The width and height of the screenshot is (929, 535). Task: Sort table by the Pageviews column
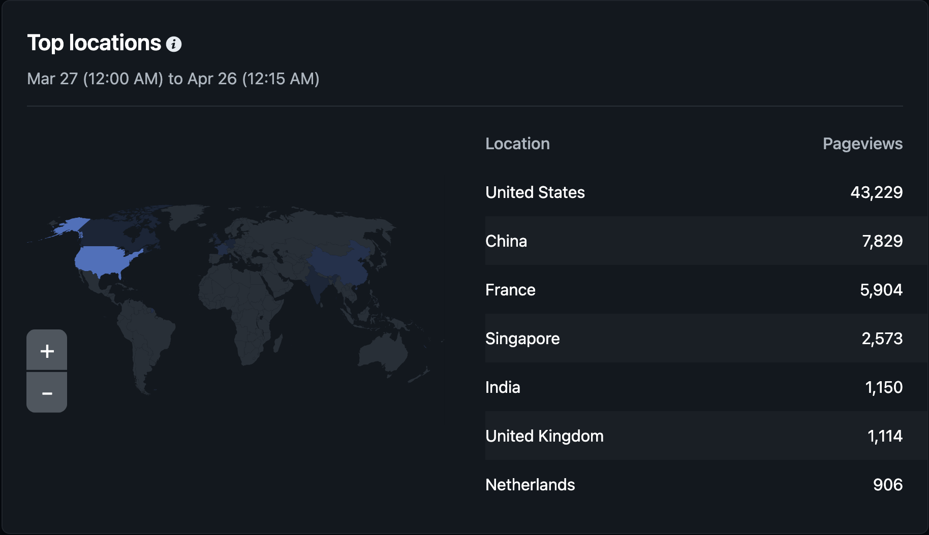point(862,144)
